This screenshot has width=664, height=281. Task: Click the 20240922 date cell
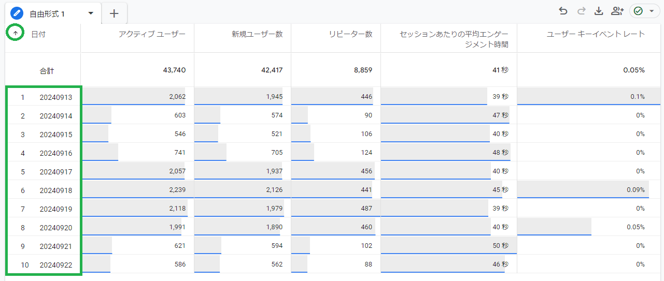click(x=55, y=264)
